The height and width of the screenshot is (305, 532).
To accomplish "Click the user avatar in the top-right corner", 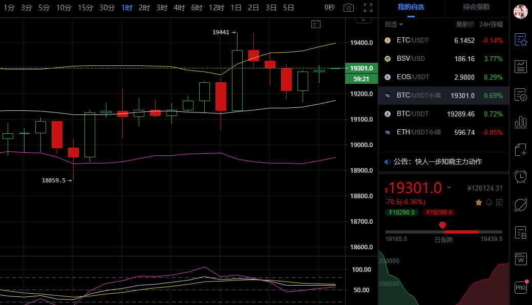I will (520, 11).
